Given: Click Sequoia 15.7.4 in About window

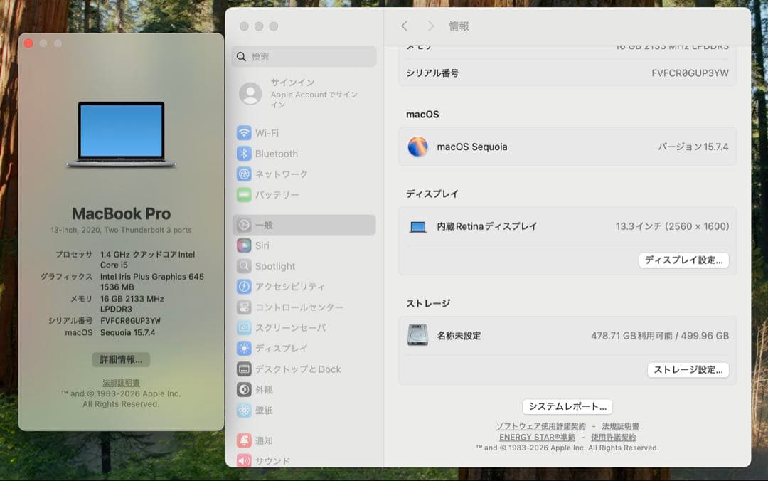Looking at the screenshot, I should (x=127, y=332).
